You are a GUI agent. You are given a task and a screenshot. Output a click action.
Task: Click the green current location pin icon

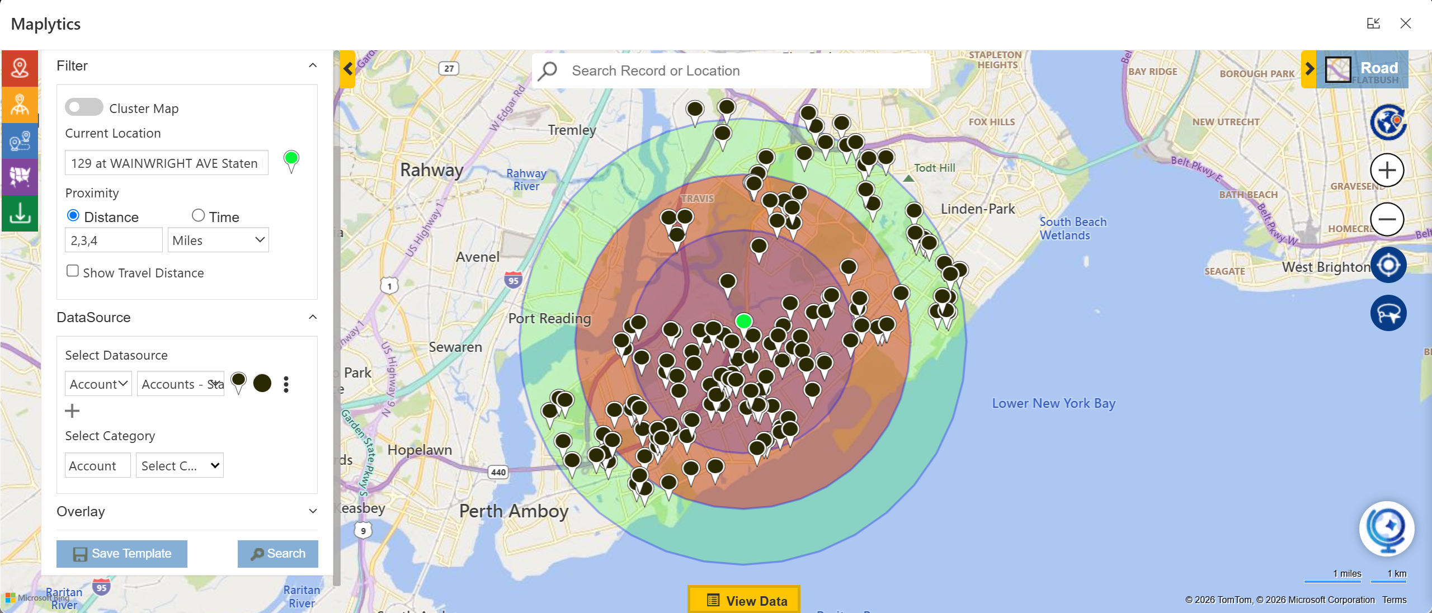click(291, 162)
